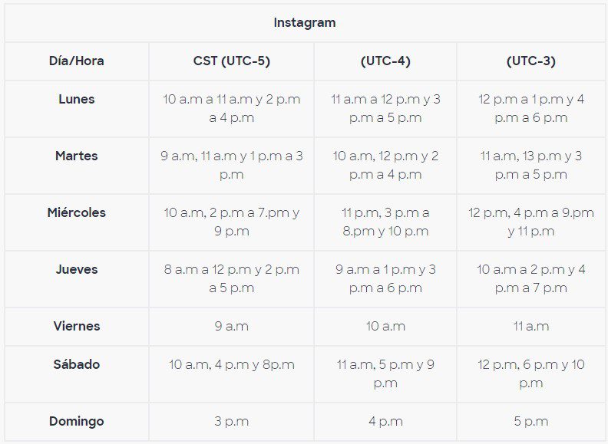Click the Sábado row label
This screenshot has height=444, width=608.
point(77,364)
